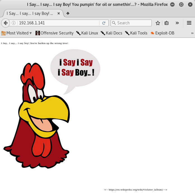Click the back navigation arrow
The image size is (195, 193).
[6, 23]
